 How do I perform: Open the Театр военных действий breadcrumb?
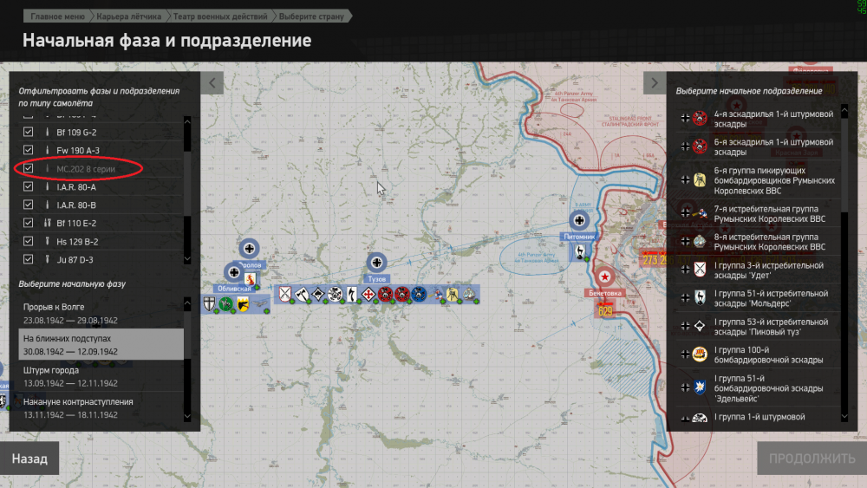click(220, 16)
